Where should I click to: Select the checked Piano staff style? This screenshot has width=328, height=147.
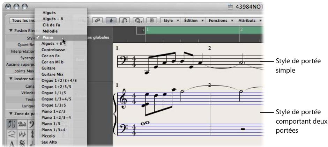(x=61, y=37)
